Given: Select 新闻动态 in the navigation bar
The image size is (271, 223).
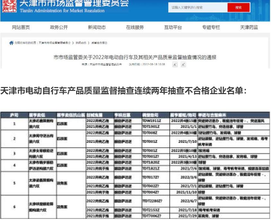Looking at the screenshot, I should pos(97,28).
